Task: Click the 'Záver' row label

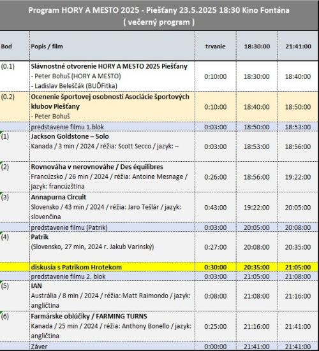Action: [x=39, y=347]
